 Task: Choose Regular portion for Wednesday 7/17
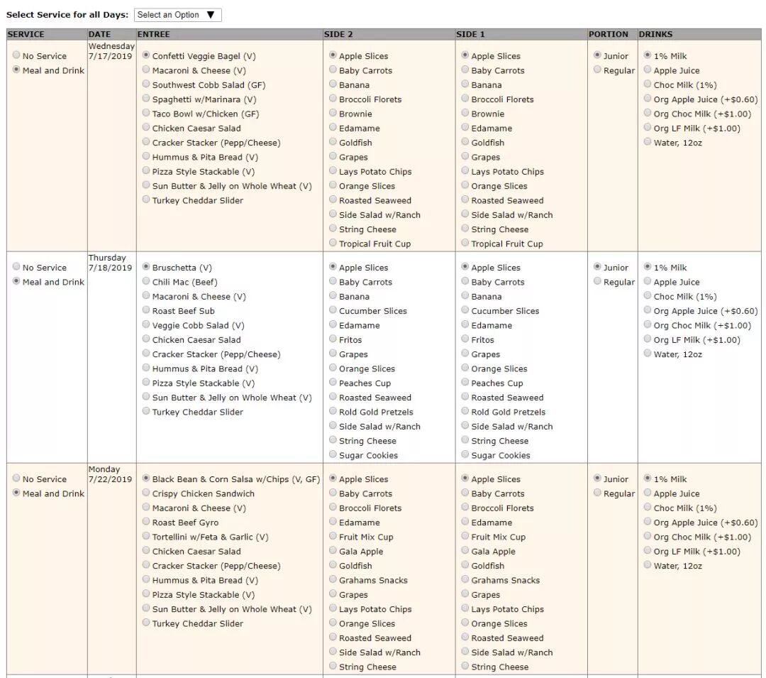597,70
